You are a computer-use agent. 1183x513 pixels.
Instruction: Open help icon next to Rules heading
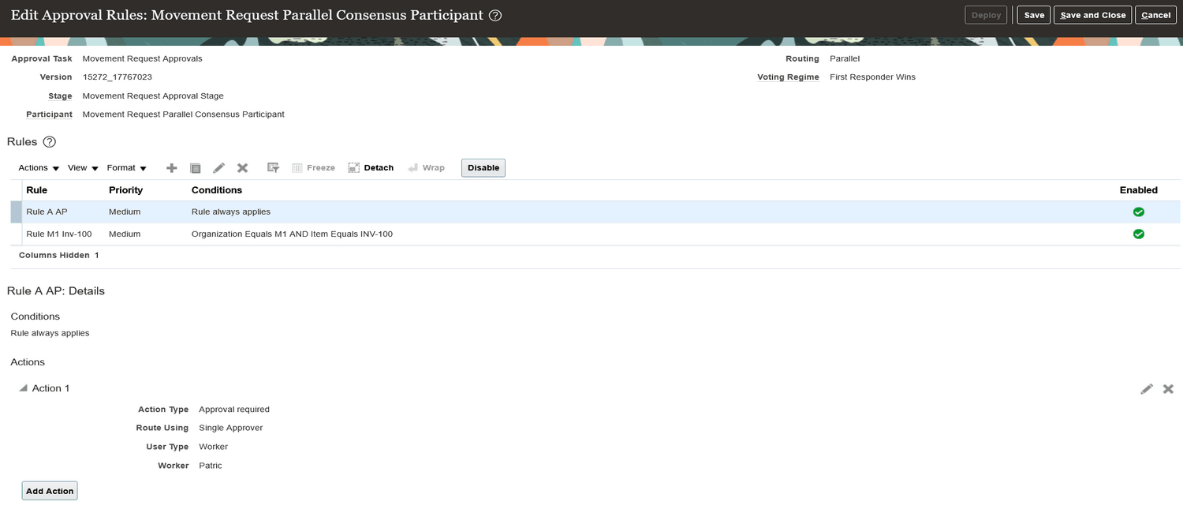50,142
